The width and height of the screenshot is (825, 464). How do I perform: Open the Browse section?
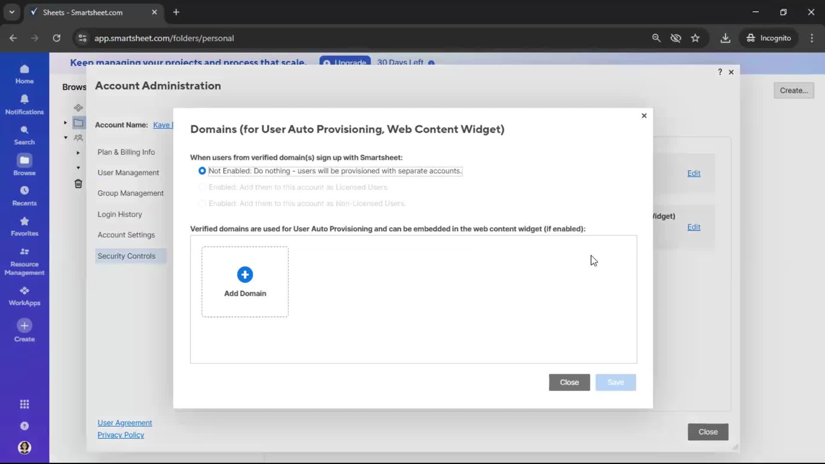pos(24,164)
